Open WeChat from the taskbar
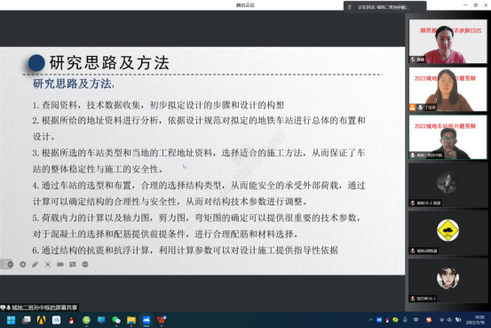Viewport: 491px width, 328px height. coord(116,320)
